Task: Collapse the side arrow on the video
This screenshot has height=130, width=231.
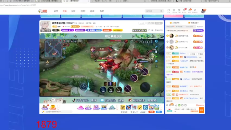Action: point(156,66)
